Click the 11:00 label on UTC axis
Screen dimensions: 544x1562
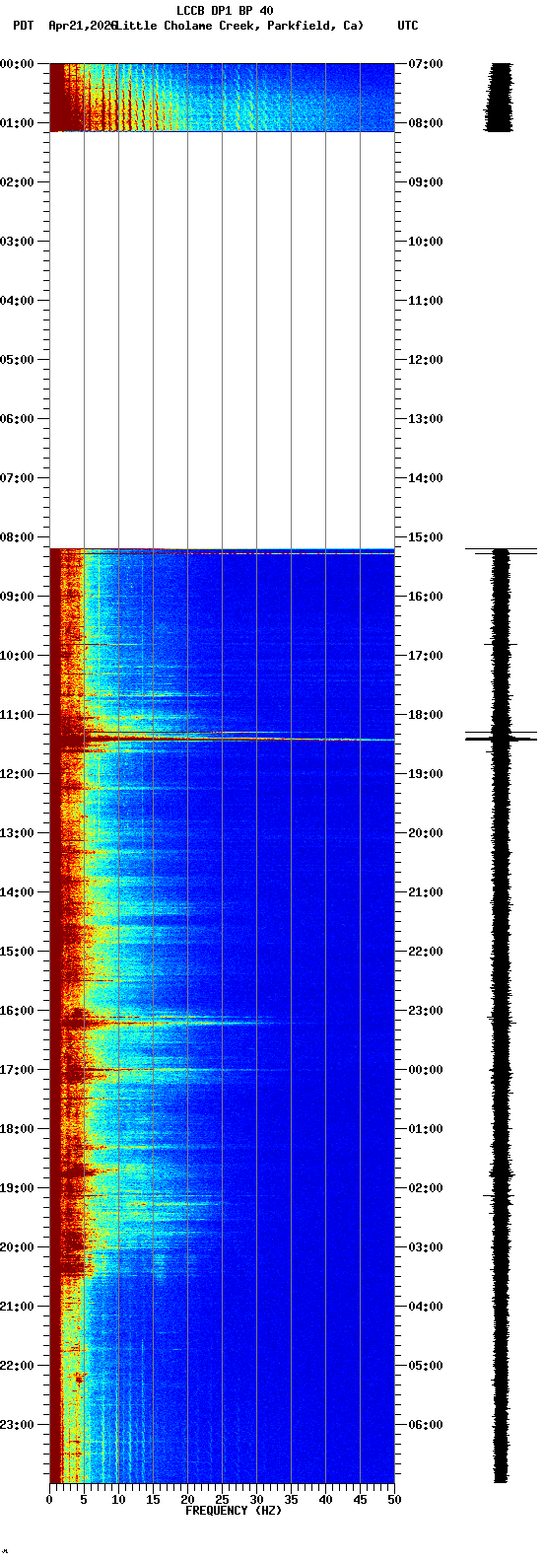426,301
